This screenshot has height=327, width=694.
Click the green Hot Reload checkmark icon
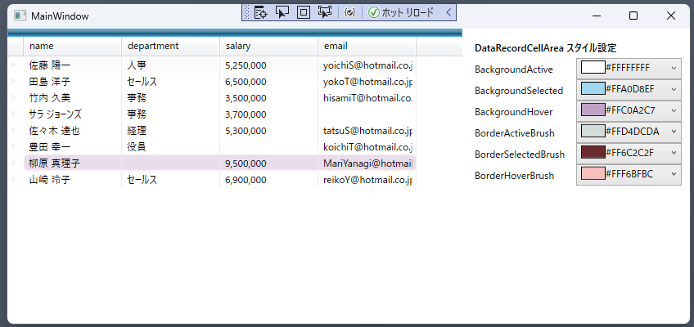(374, 12)
